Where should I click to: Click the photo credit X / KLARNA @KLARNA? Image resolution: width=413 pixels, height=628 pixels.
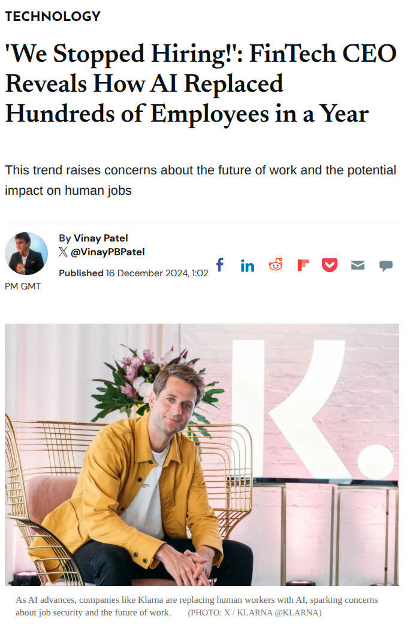[255, 612]
